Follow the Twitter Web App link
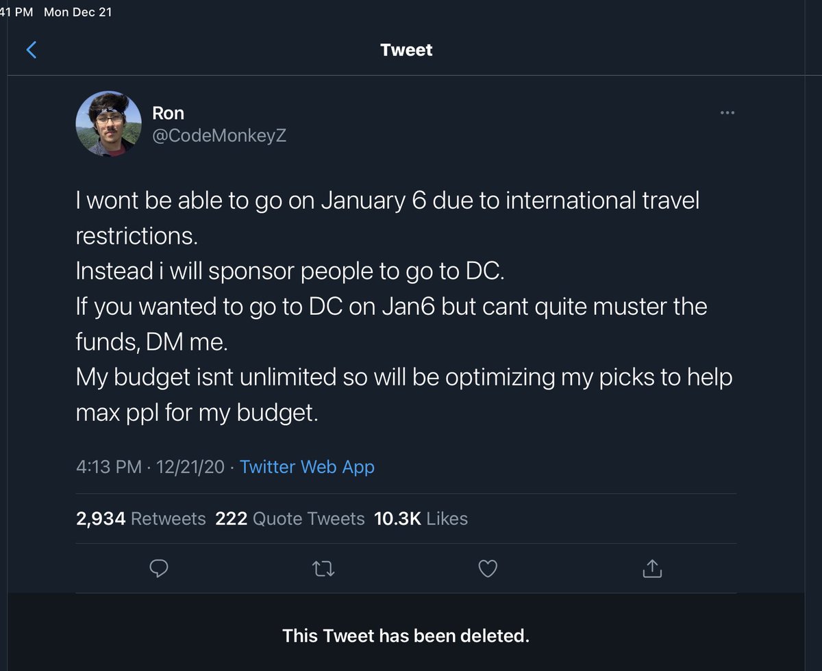The height and width of the screenshot is (671, 822). coord(307,467)
